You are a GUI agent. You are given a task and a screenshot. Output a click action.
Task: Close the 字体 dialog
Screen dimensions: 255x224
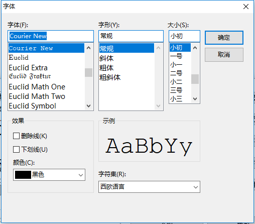pyautogui.click(x=246, y=7)
